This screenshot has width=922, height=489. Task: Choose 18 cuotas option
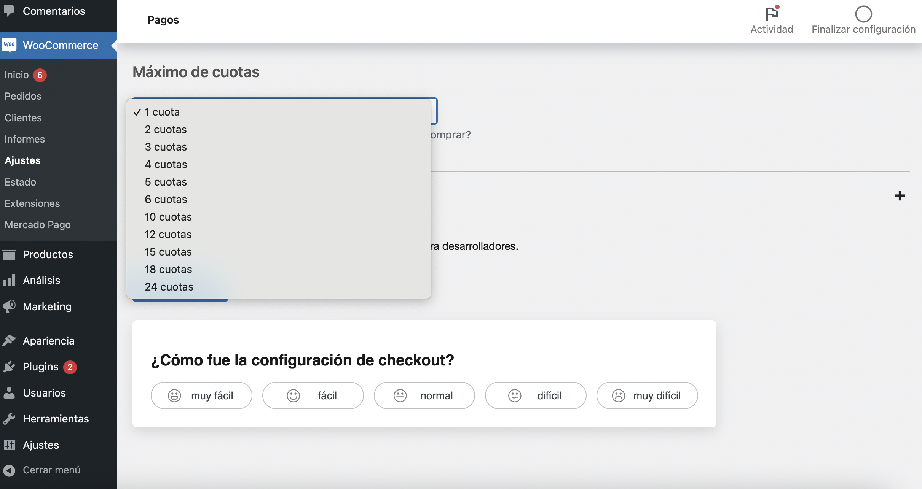[x=279, y=269]
